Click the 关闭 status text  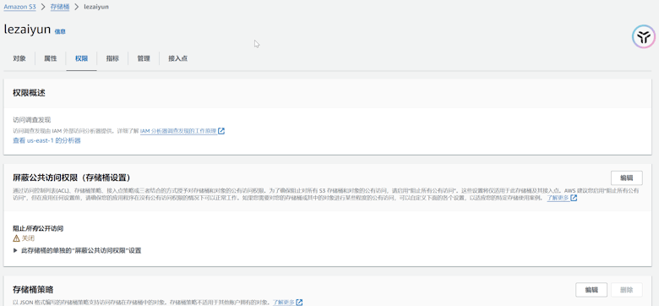28,238
